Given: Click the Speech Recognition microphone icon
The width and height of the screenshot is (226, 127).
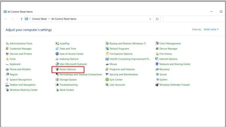Looking at the screenshot, I should coord(7,79).
